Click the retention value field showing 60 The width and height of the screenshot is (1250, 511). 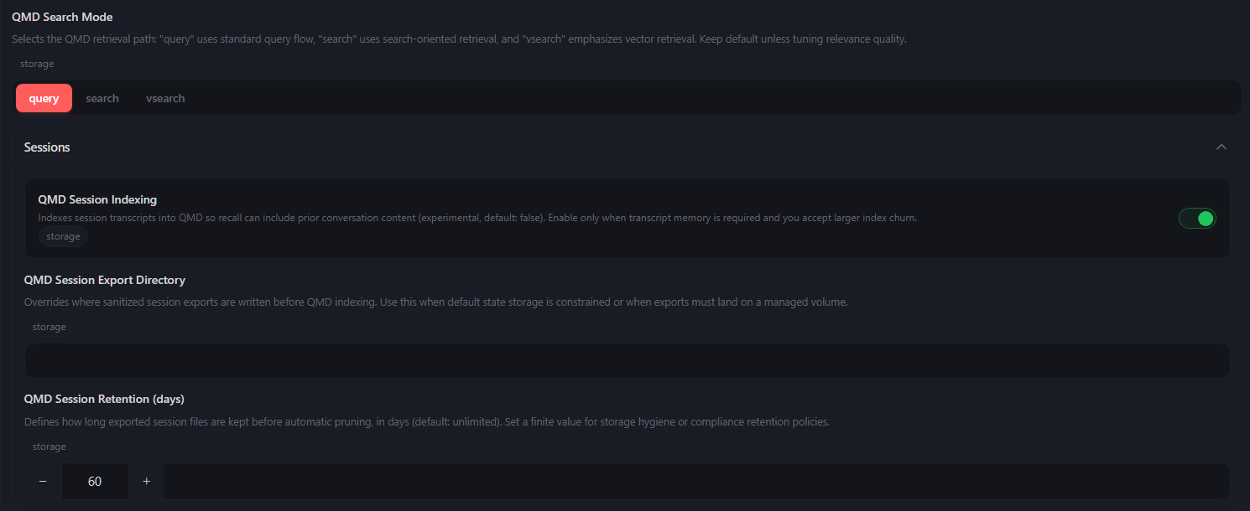point(95,482)
